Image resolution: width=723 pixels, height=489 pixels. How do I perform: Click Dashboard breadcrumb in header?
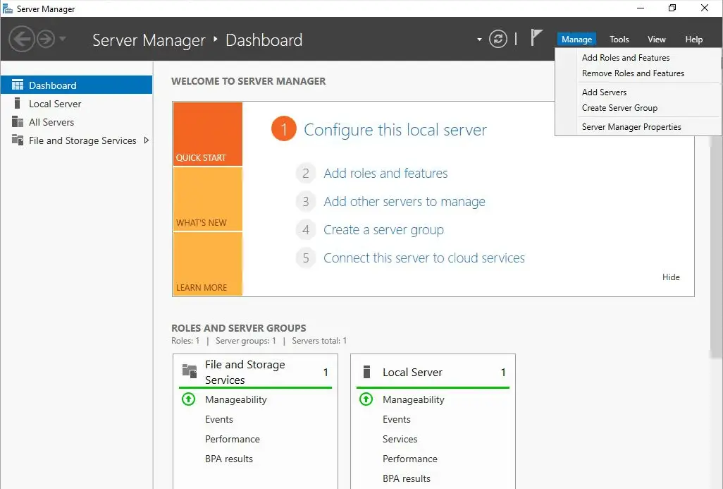264,40
